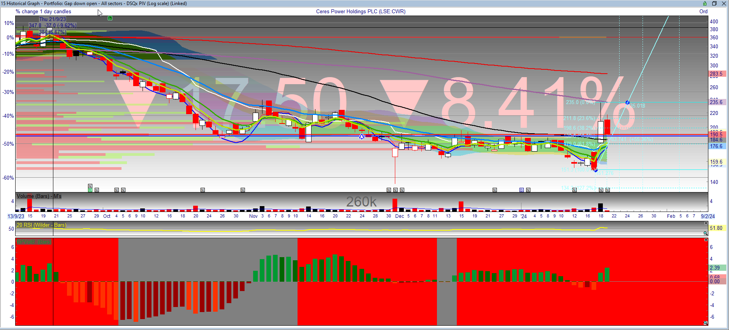Click the magnifier icon in the RPVolB panel
The height and width of the screenshot is (330, 729).
[x=705, y=323]
